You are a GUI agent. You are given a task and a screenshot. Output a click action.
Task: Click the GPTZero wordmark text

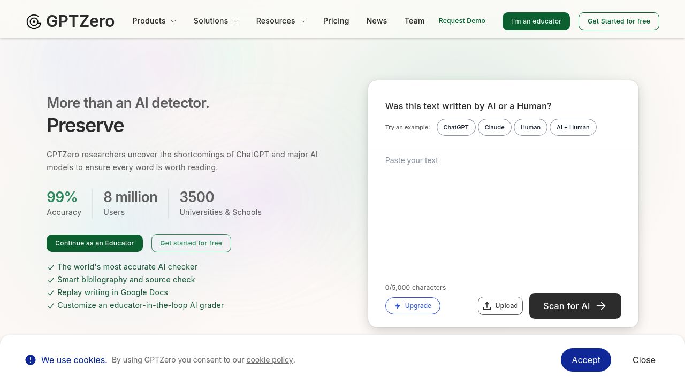pos(80,21)
